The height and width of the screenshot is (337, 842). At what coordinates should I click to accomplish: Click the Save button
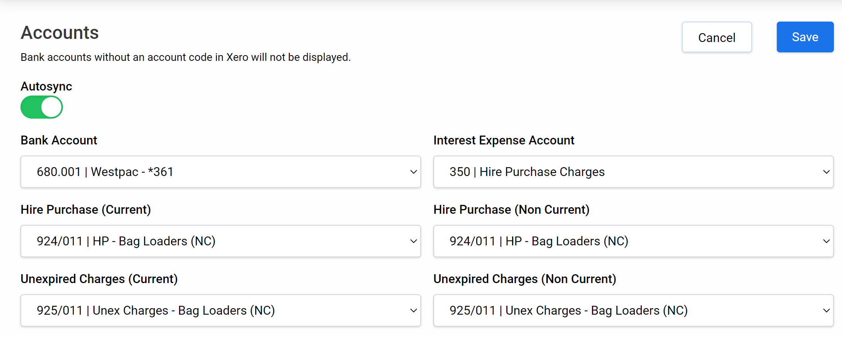(x=805, y=37)
